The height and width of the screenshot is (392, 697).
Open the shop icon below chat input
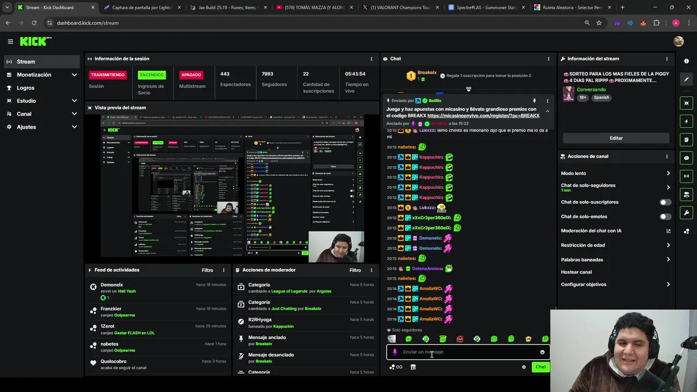coord(413,367)
